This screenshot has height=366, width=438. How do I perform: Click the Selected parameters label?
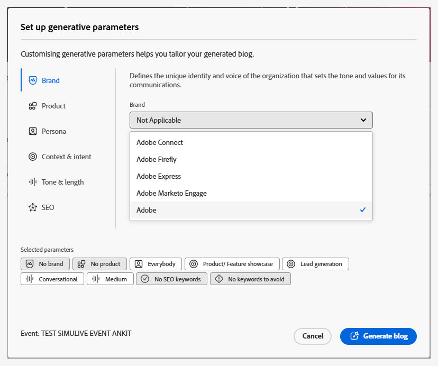47,250
